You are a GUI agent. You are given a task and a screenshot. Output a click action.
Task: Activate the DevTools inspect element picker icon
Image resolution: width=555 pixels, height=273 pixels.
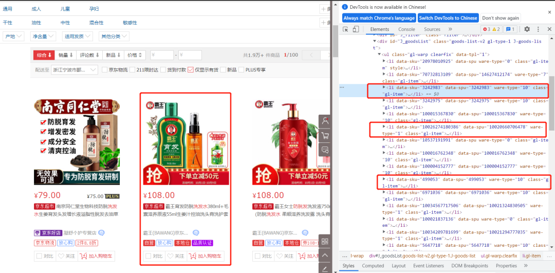point(346,29)
